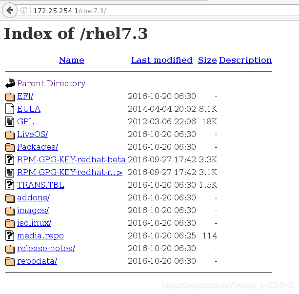Click the size value '3.1K'
This screenshot has width=299, height=294.
[208, 172]
